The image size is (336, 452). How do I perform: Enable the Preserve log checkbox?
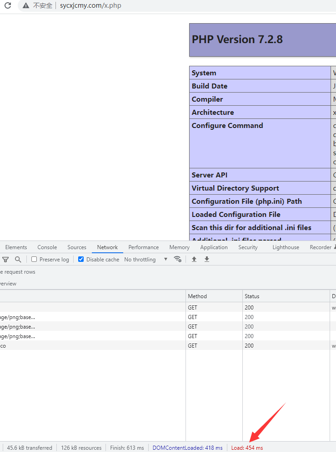[x=34, y=260]
